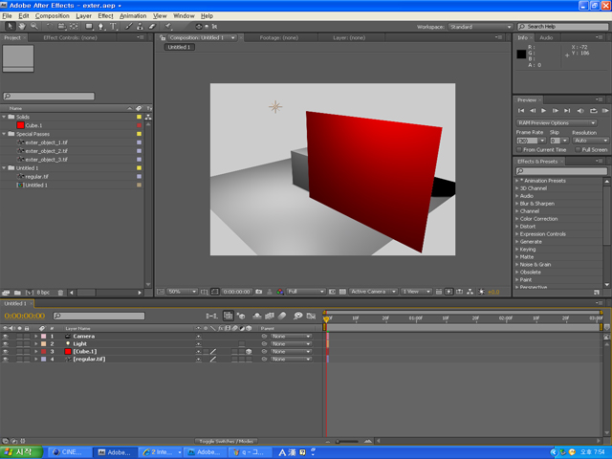Toggle Live Update in the timeline
The width and height of the screenshot is (612, 459).
tap(229, 316)
